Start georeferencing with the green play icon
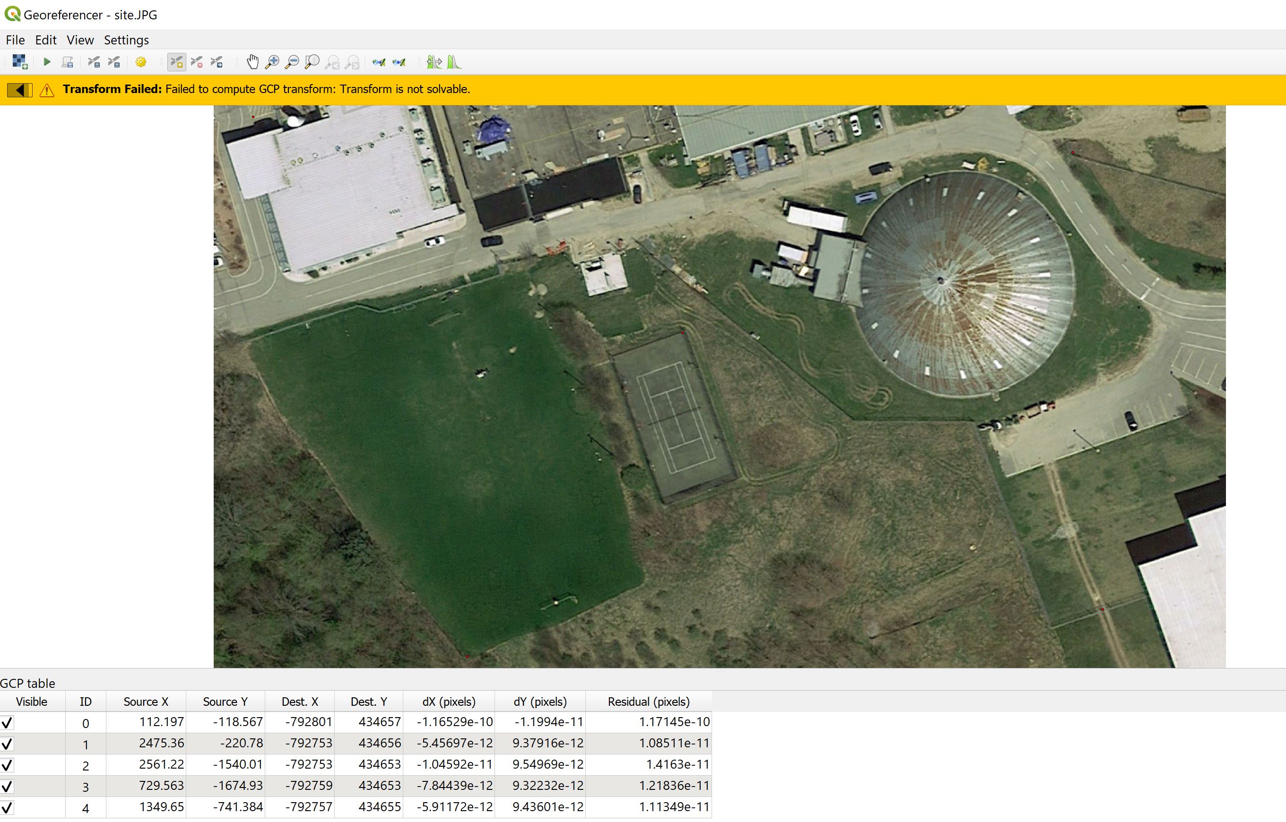Screen dimensions: 1286x822 point(47,62)
